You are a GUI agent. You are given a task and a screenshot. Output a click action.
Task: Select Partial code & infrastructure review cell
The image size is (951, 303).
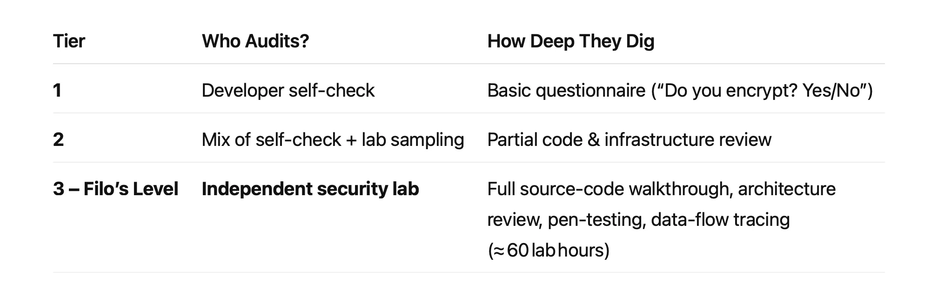[629, 140]
